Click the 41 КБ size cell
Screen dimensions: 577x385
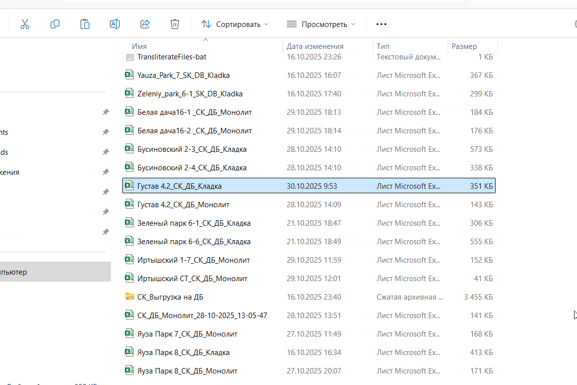[x=483, y=278]
